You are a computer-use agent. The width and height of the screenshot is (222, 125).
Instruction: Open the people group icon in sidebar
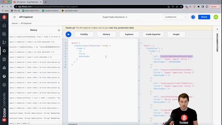click(4, 59)
